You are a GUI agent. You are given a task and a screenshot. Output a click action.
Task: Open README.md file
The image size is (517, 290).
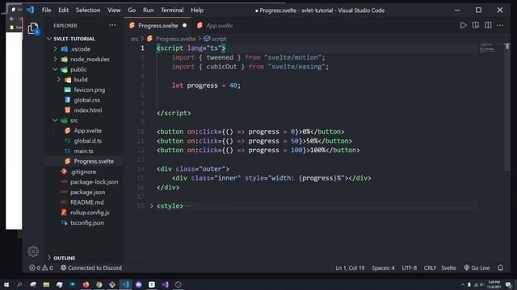click(86, 202)
